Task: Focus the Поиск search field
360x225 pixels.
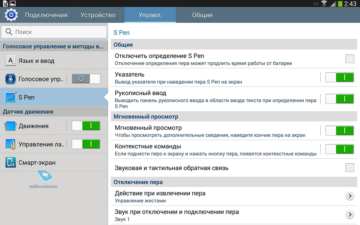Action: point(54,32)
